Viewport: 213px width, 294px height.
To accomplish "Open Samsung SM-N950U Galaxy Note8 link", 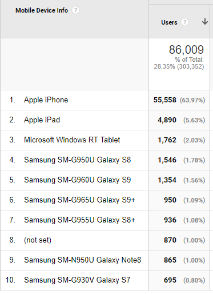I will pyautogui.click(x=83, y=260).
